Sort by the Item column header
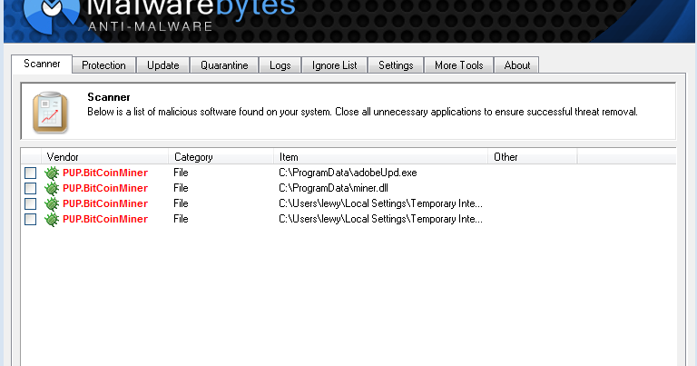 [380, 157]
